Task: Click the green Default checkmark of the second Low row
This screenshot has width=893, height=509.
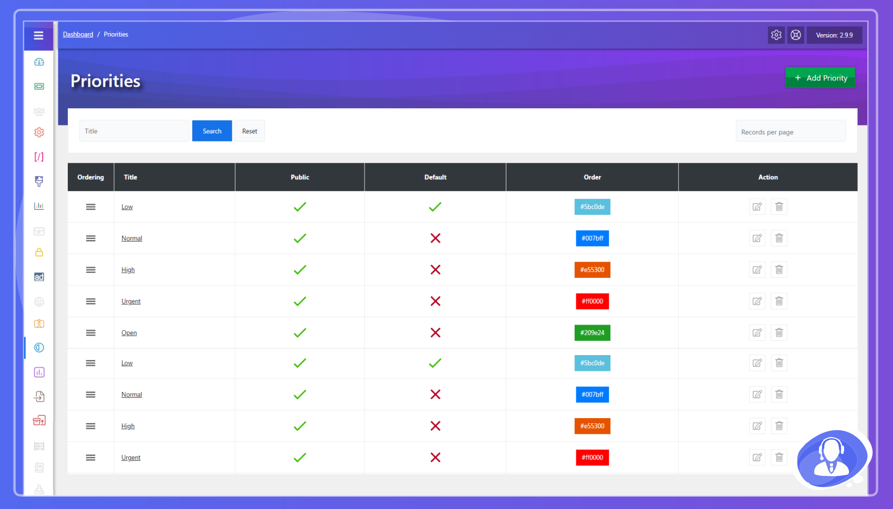Action: tap(435, 363)
